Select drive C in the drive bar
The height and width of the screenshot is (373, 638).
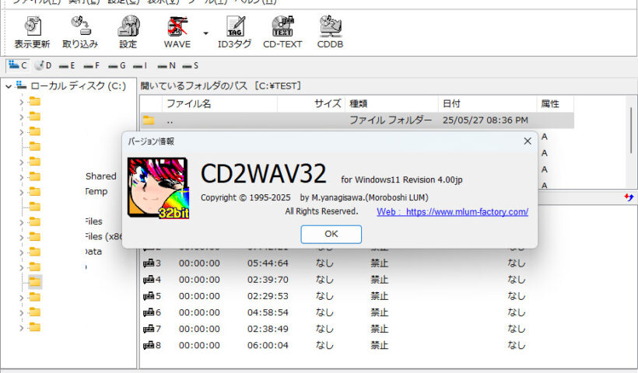[17, 65]
